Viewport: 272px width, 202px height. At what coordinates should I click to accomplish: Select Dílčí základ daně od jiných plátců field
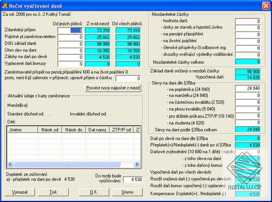point(70,44)
